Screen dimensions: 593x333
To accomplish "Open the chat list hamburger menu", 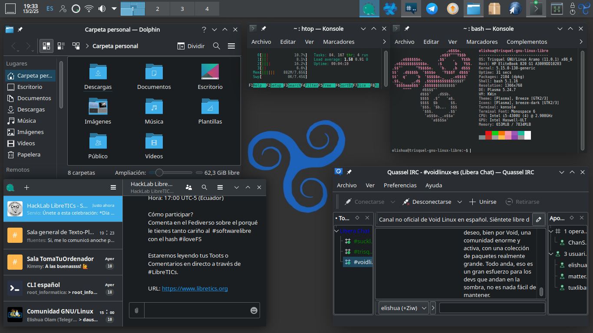I will coord(113,187).
